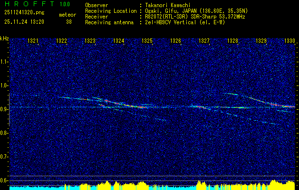Screen dimensions: 299x190
Task: Click the 1325 time marker
Action: point(147,40)
